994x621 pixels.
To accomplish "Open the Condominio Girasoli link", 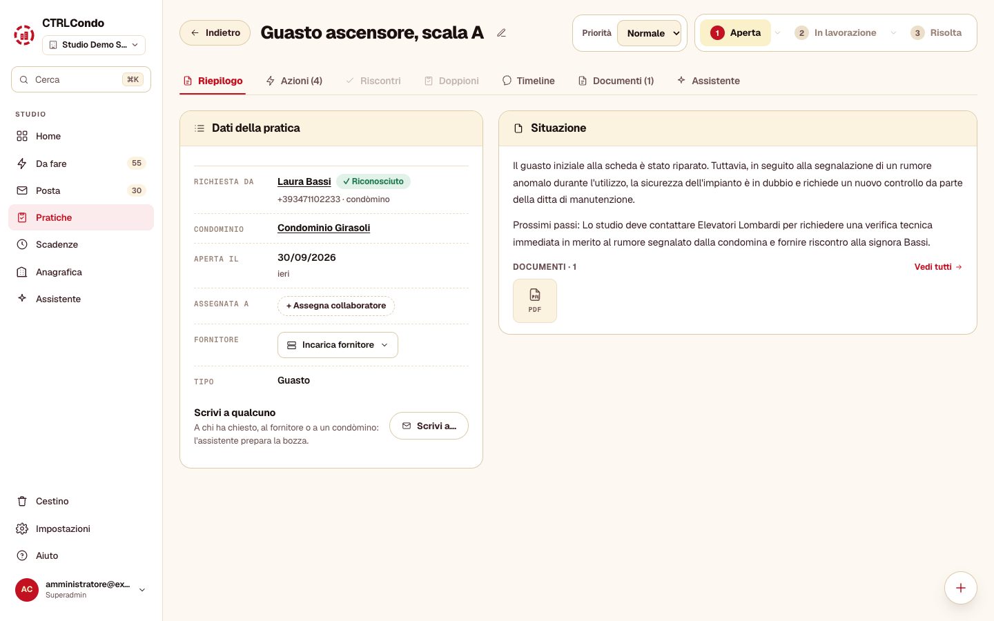I will 324,228.
